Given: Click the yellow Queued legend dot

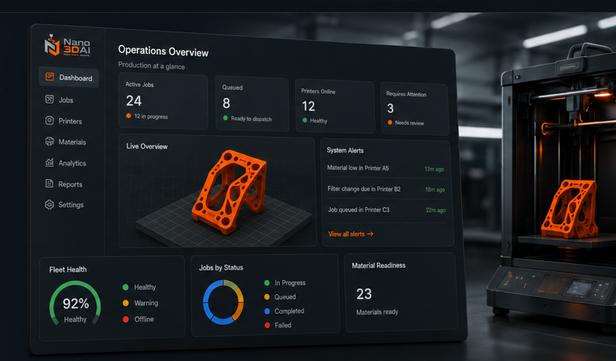Looking at the screenshot, I should [x=267, y=297].
